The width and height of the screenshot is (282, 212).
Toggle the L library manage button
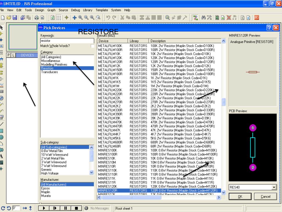click(x=13, y=55)
